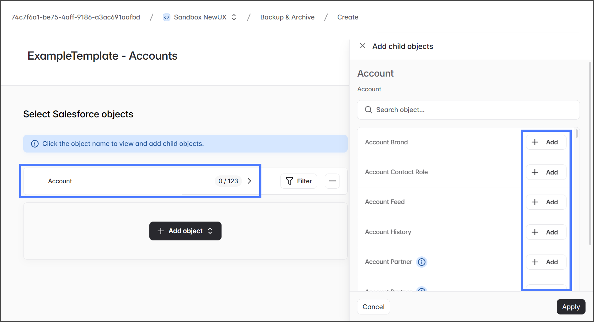Add the Account Brand child object

coord(546,142)
